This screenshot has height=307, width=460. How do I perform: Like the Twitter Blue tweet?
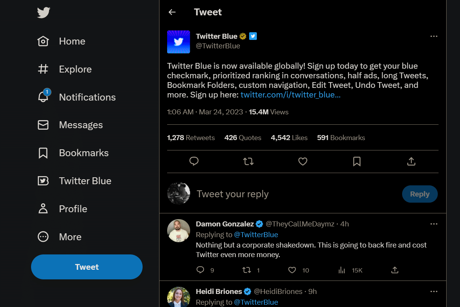click(302, 161)
